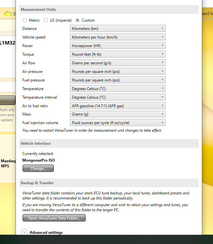Open the Air pressure unit dropdown
The width and height of the screenshot is (213, 244).
(x=118, y=71)
